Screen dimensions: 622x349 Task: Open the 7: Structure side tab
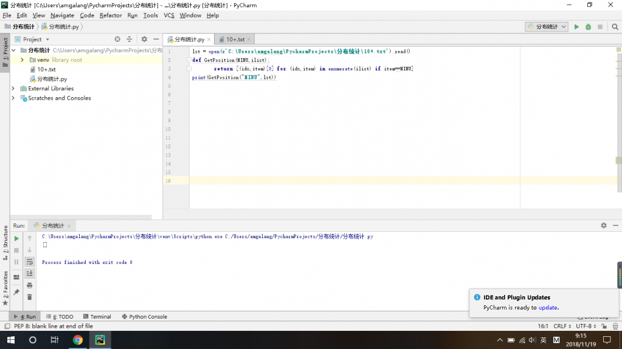tap(5, 243)
